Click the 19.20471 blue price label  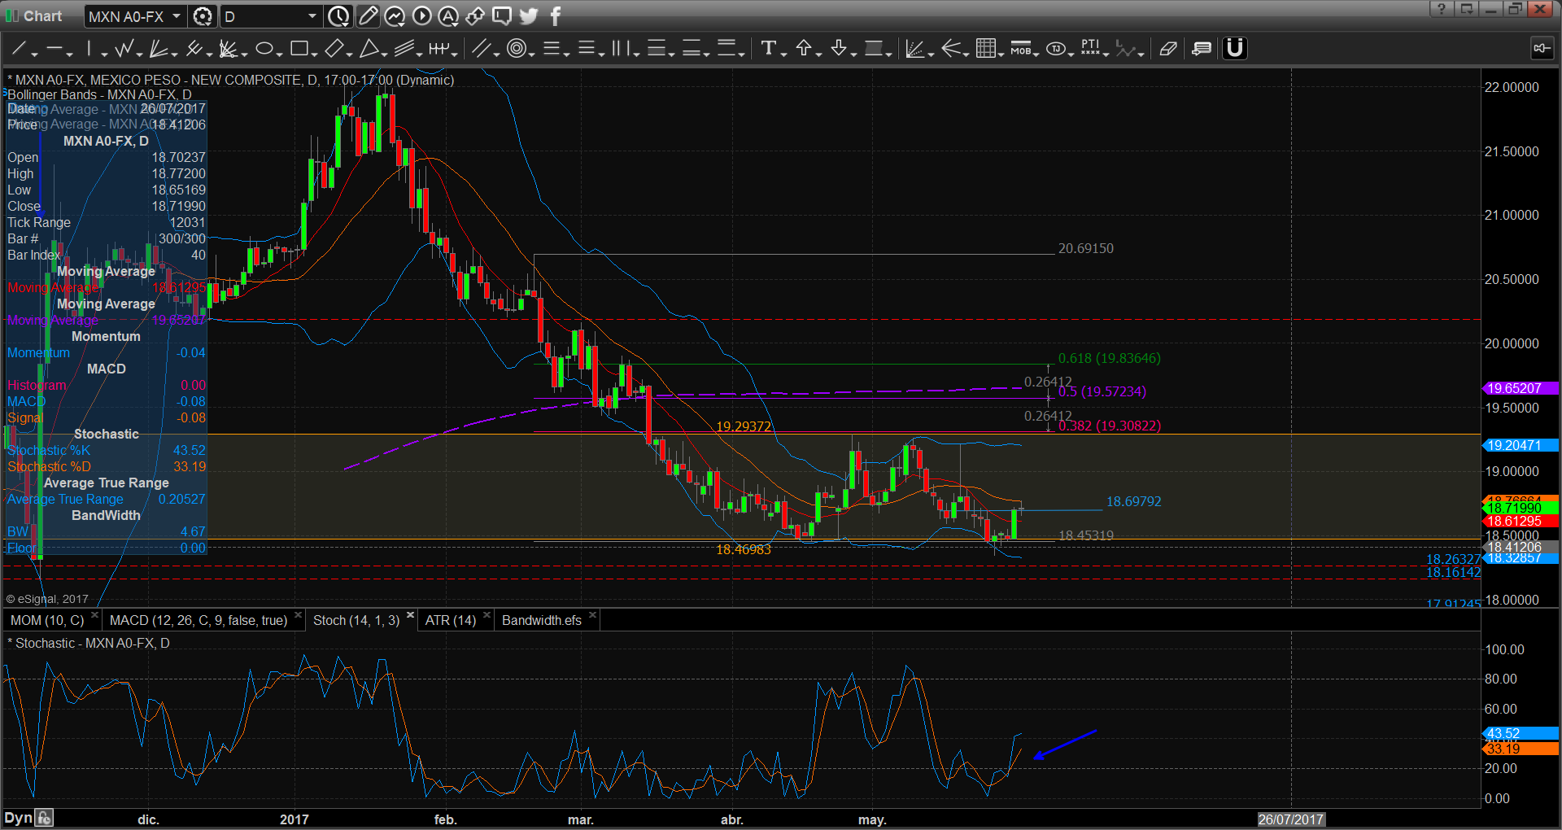pyautogui.click(x=1520, y=445)
